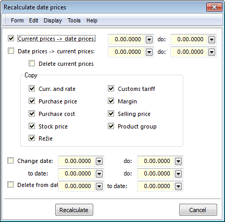
Task: Open the Tools menu
Action: tap(74, 20)
